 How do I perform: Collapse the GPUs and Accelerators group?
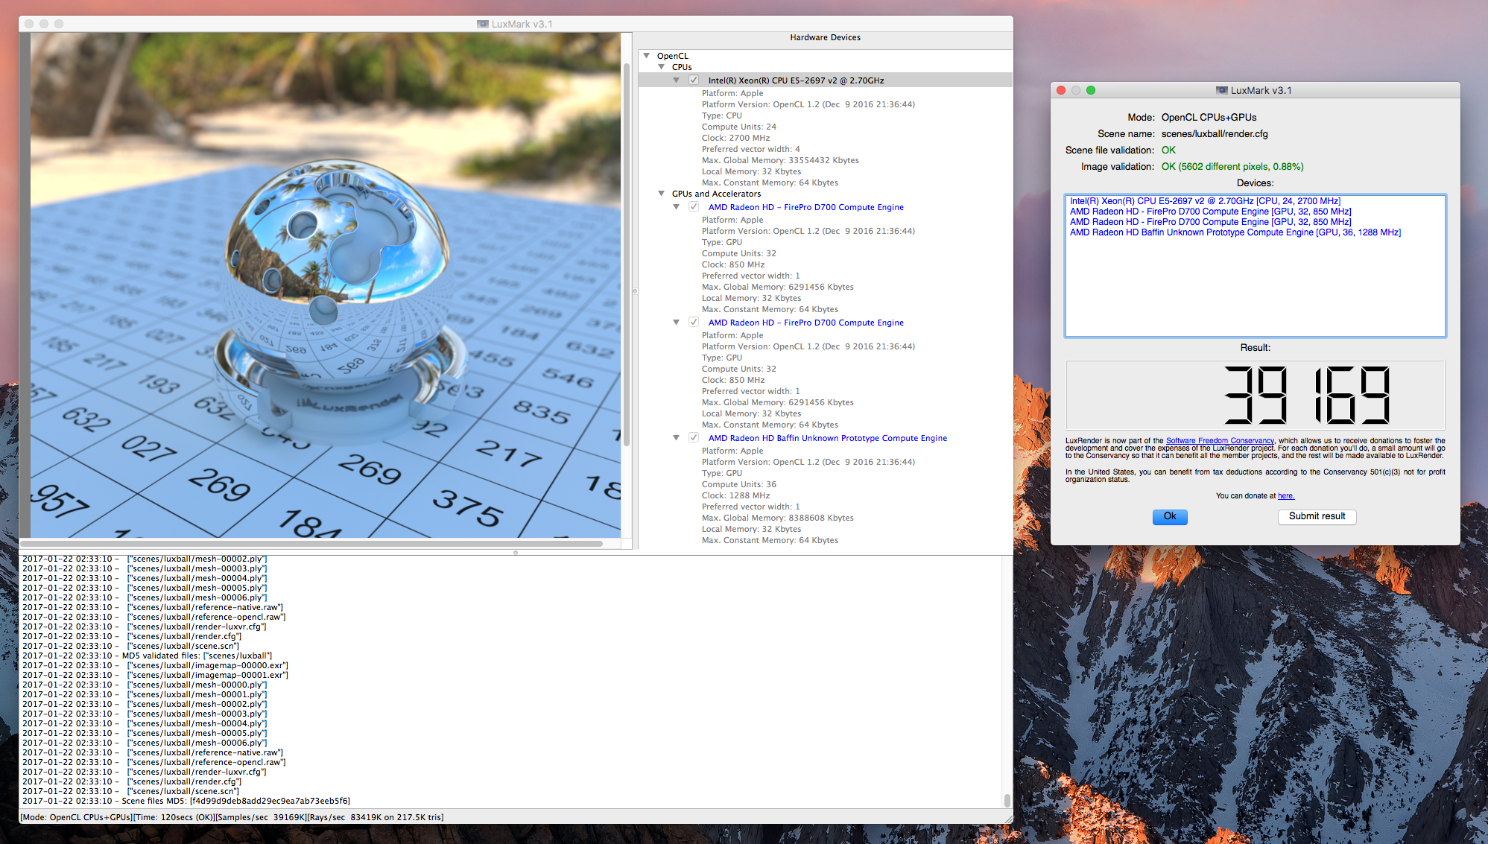pos(661,194)
